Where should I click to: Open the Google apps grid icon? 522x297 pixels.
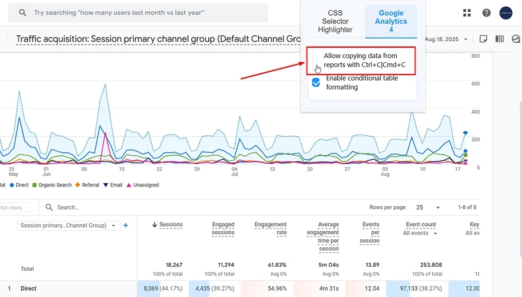tap(467, 13)
